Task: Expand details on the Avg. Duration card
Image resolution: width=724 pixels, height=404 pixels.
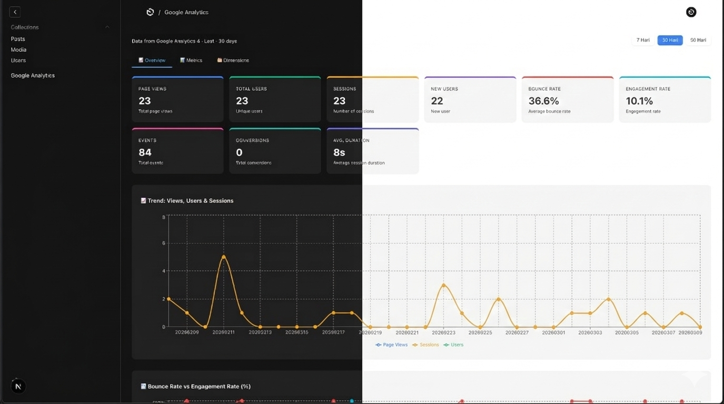Action: pos(372,151)
